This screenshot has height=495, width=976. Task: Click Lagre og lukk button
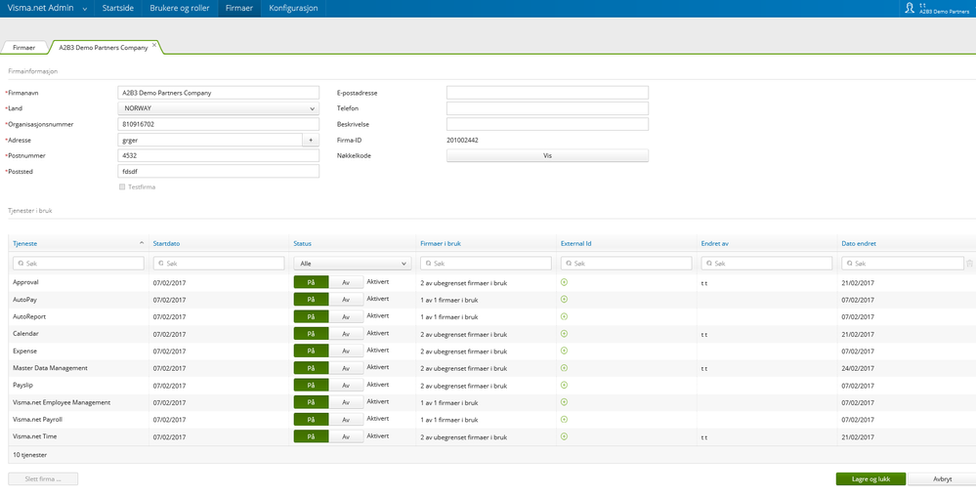point(870,478)
